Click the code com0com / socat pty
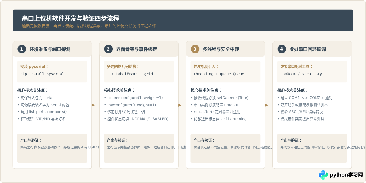 [301, 74]
